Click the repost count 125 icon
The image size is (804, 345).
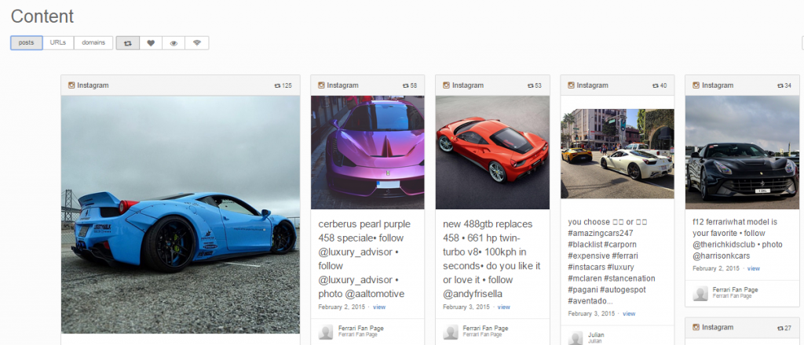[277, 85]
